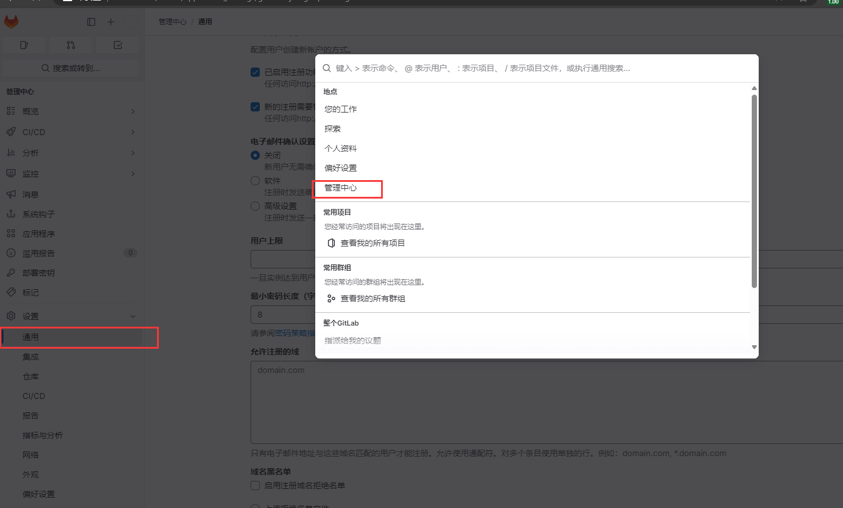Click the palette scrollbar down arrow
The image size is (843, 508).
(754, 348)
